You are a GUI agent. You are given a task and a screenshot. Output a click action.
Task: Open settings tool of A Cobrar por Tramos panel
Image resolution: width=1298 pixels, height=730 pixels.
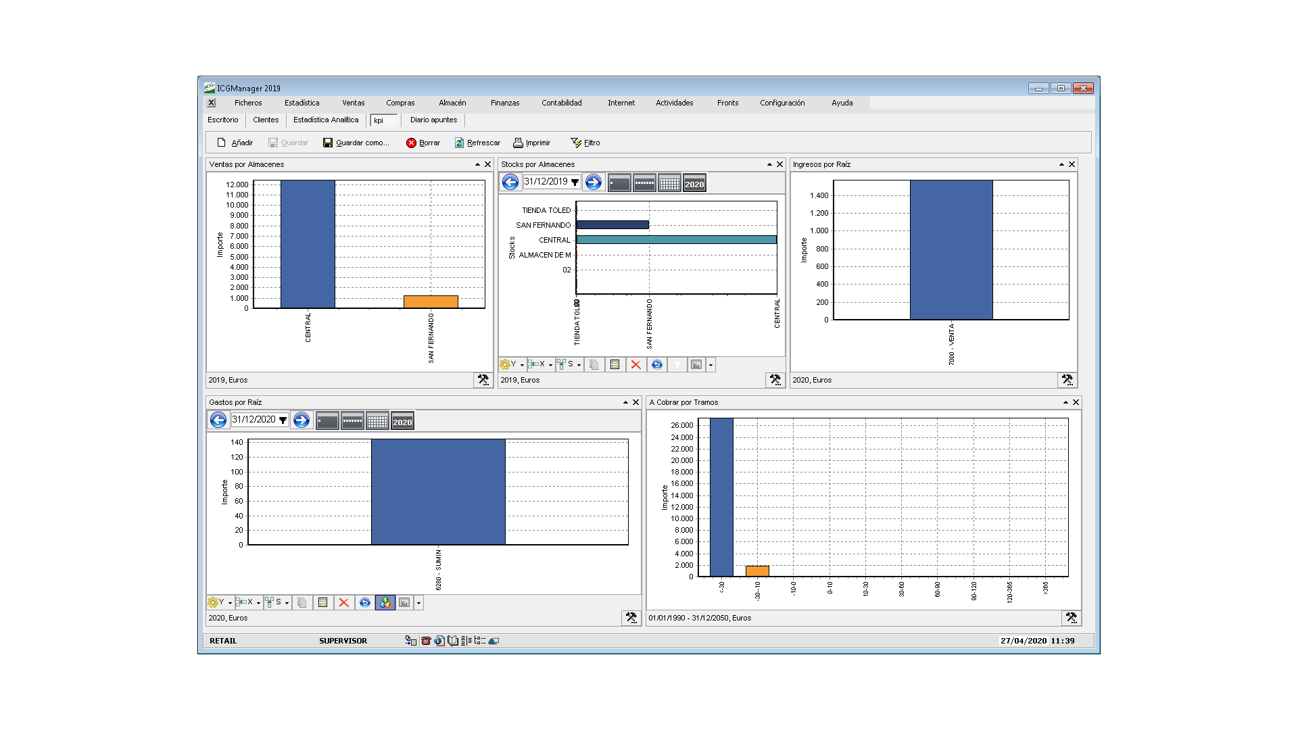[x=1071, y=618]
